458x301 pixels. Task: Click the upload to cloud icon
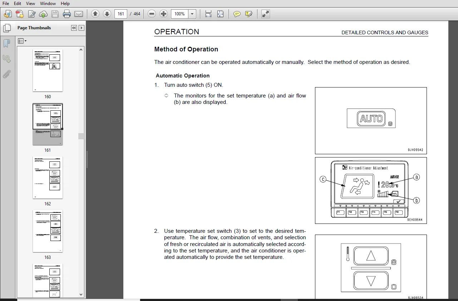(x=43, y=14)
